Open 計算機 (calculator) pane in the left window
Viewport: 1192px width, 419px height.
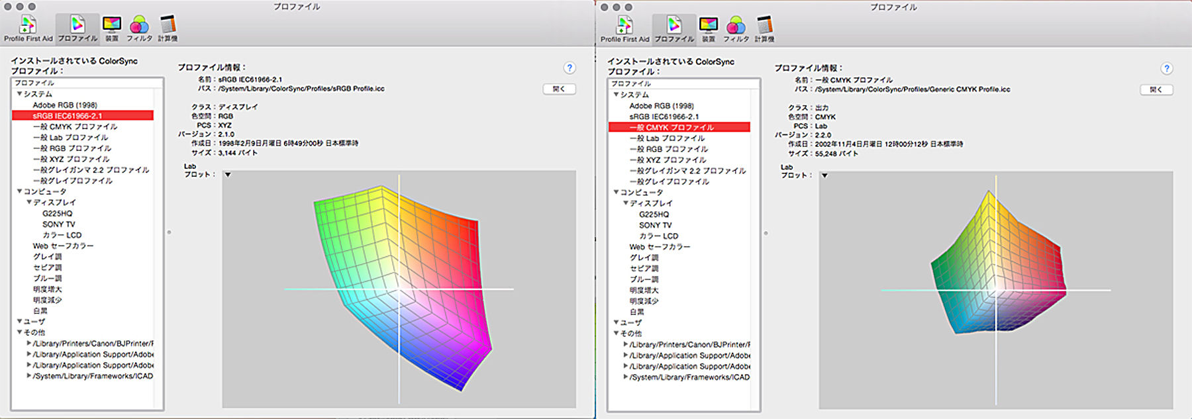pyautogui.click(x=168, y=28)
